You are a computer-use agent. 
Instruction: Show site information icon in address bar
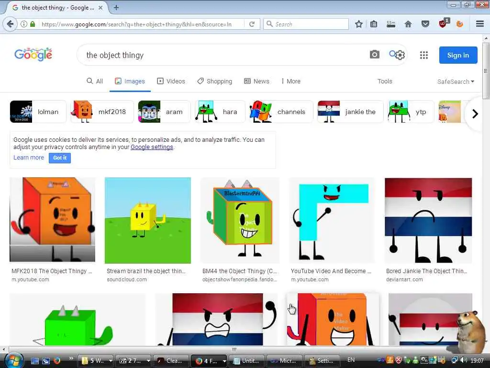tap(24, 24)
